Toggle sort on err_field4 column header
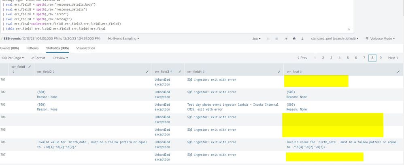Image resolution: width=404 pixels, height=165 pixels. coord(198,71)
